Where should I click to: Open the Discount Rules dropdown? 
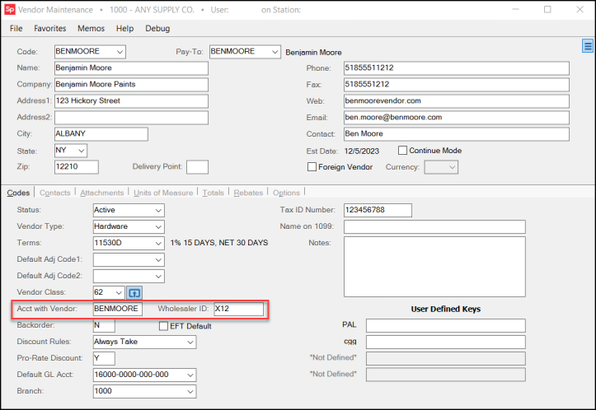point(190,342)
